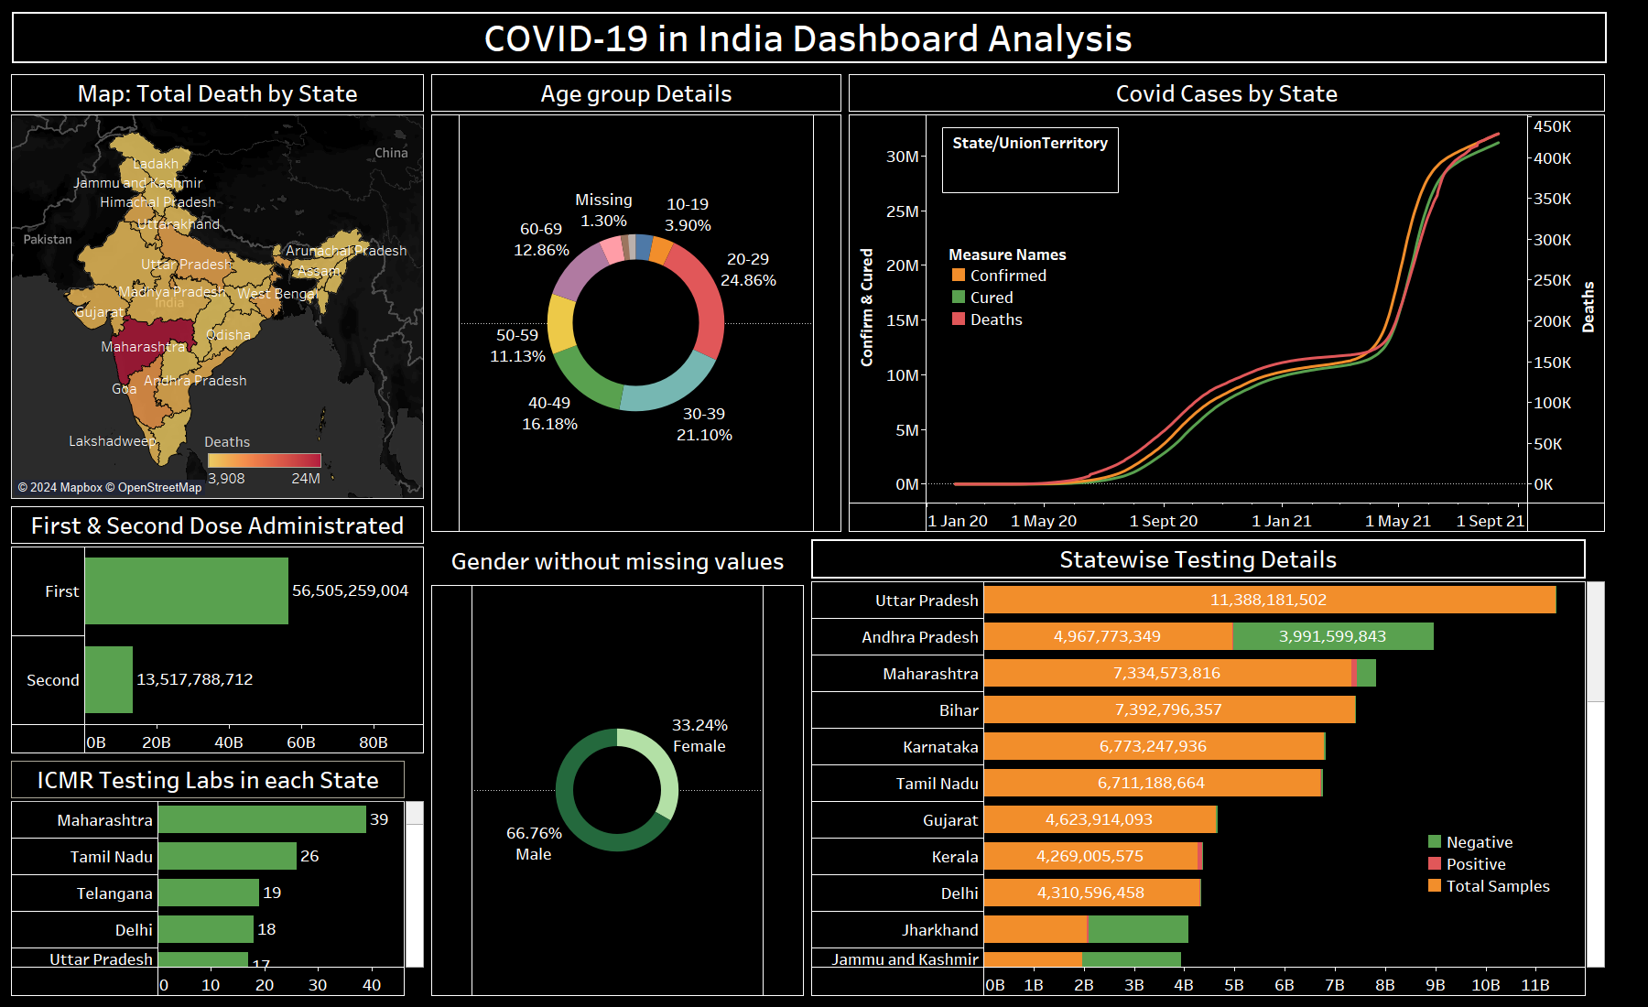Select the Negative legend swatch
The width and height of the screenshot is (1648, 1007).
coord(1435,841)
